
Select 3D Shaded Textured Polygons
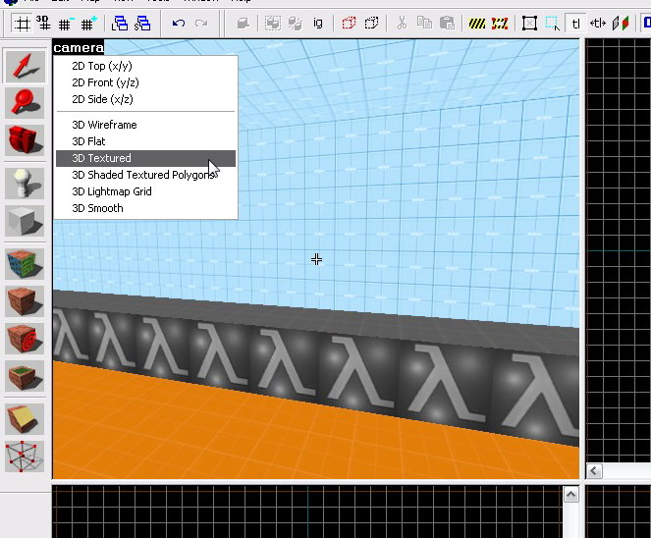point(145,175)
